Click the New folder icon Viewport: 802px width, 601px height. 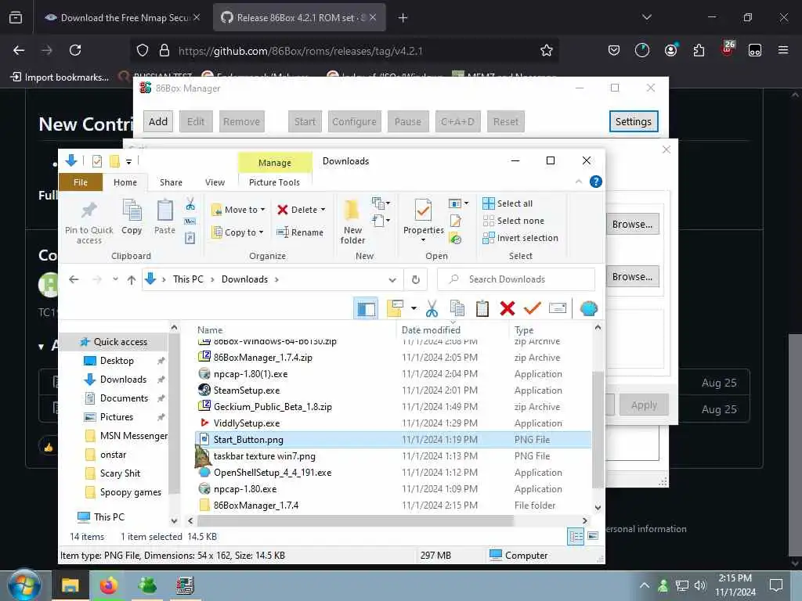[352, 210]
